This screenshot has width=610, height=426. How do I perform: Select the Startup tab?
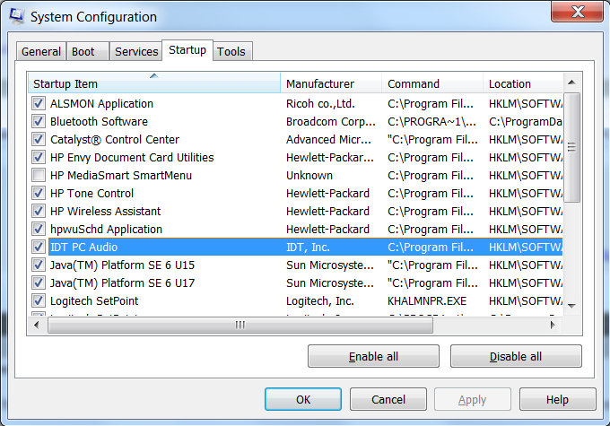[187, 50]
